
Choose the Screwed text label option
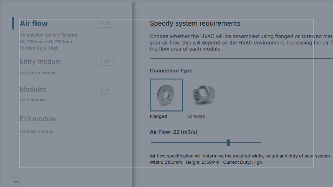point(196,116)
